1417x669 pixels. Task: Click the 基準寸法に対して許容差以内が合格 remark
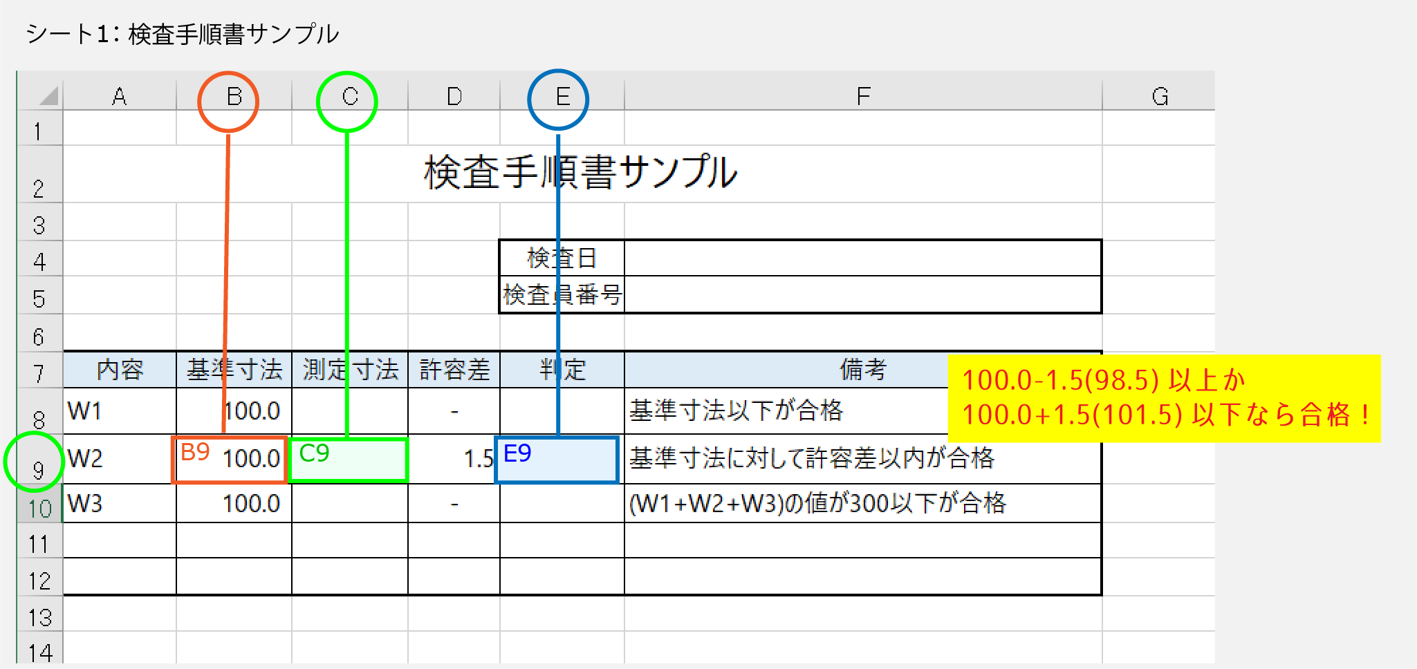(863, 459)
